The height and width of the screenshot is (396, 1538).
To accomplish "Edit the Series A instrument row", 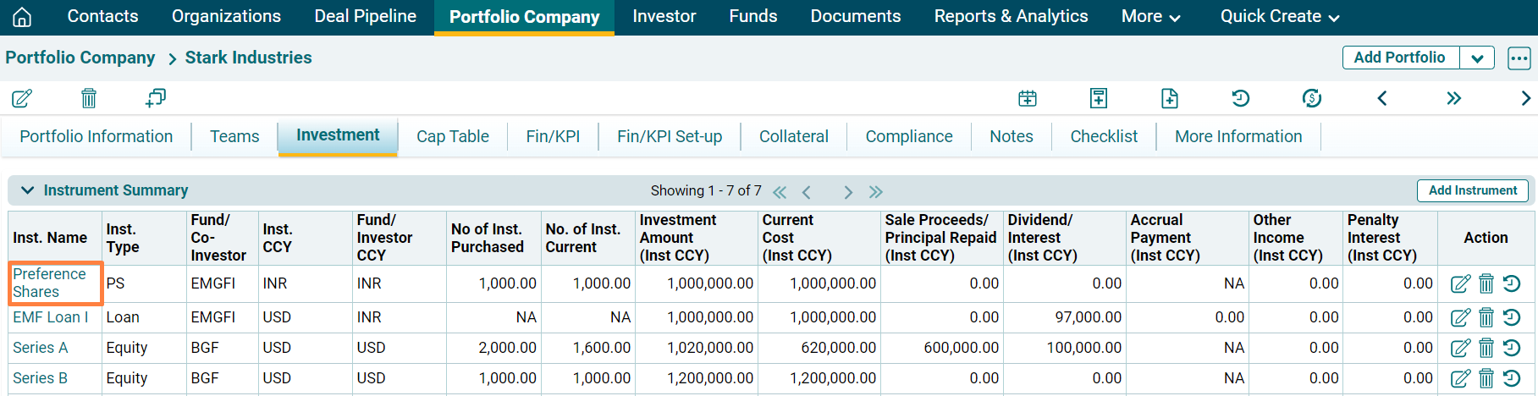I will tap(1460, 348).
